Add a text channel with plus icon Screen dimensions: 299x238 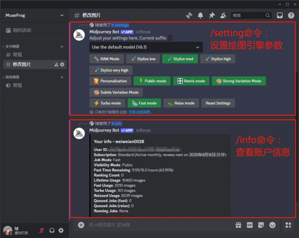pos(62,47)
